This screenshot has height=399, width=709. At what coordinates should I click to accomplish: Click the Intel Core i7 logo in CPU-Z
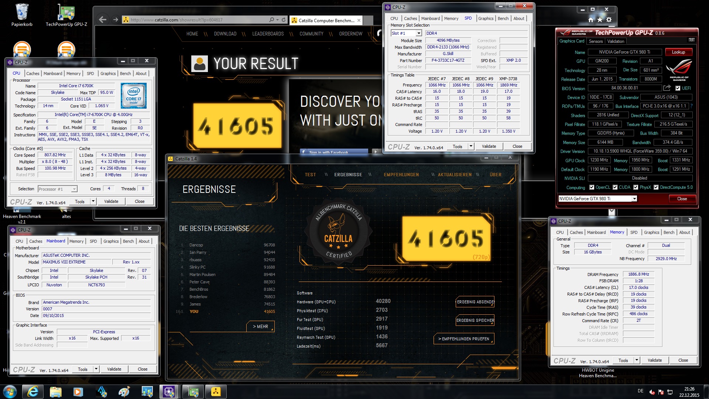click(134, 95)
